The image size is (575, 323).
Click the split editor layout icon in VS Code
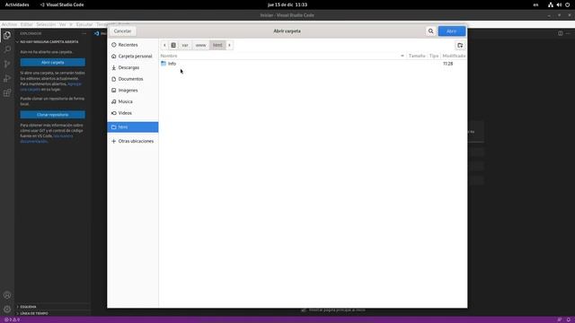coord(561,33)
